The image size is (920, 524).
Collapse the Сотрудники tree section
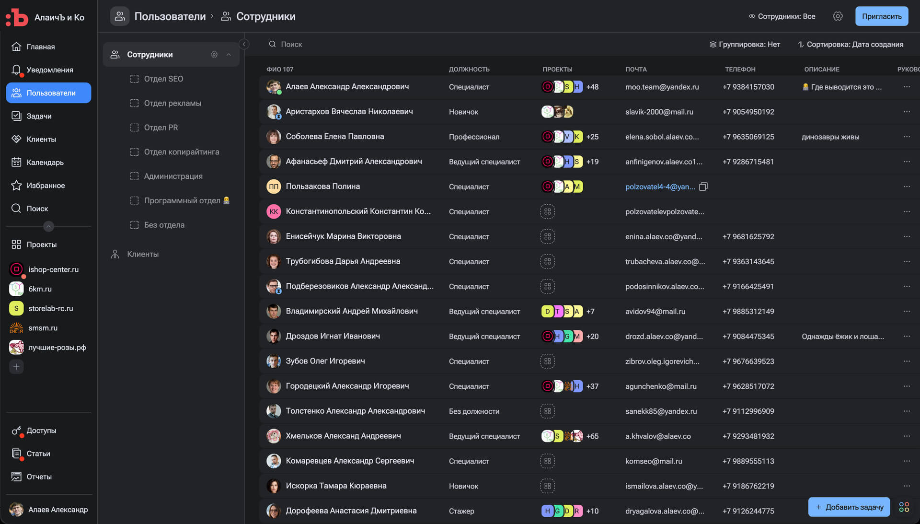coord(229,55)
